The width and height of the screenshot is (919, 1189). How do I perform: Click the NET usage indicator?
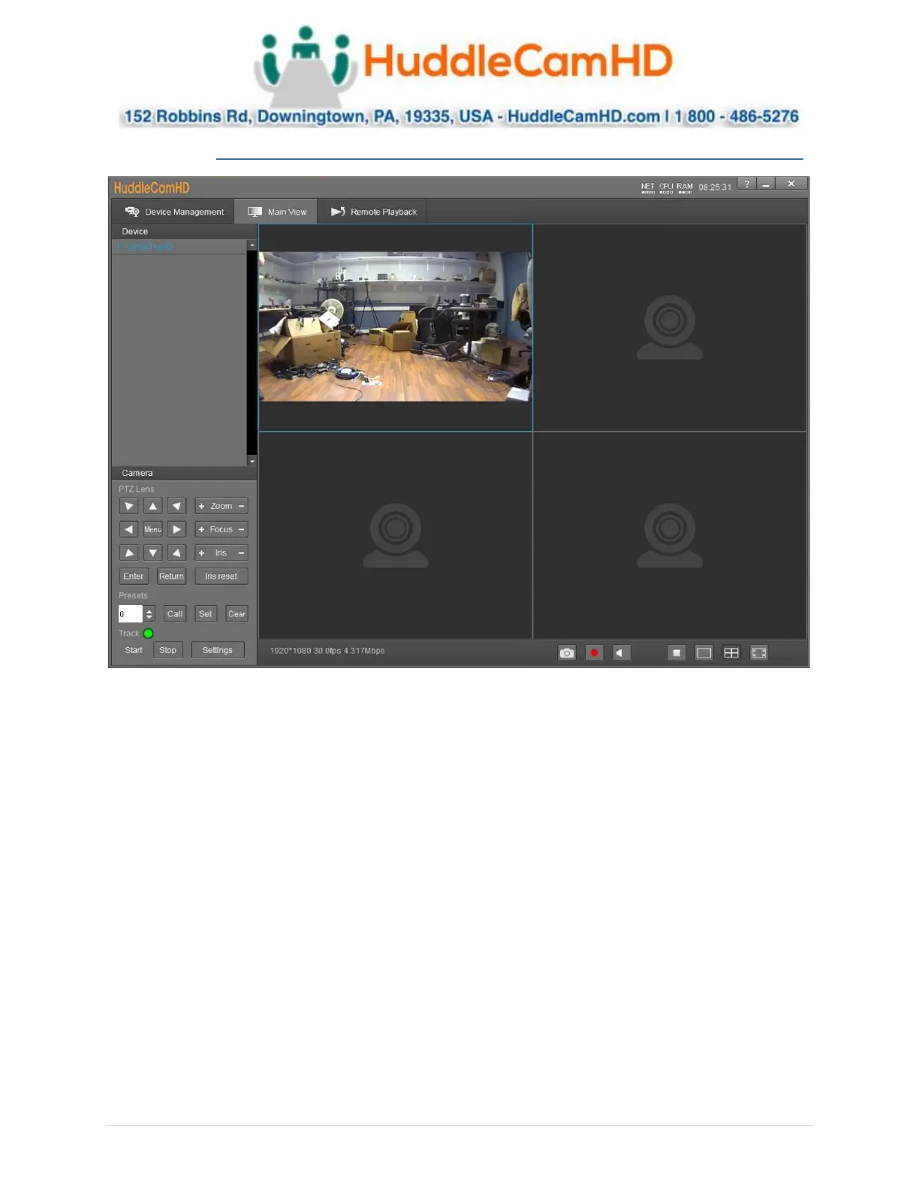tap(647, 188)
